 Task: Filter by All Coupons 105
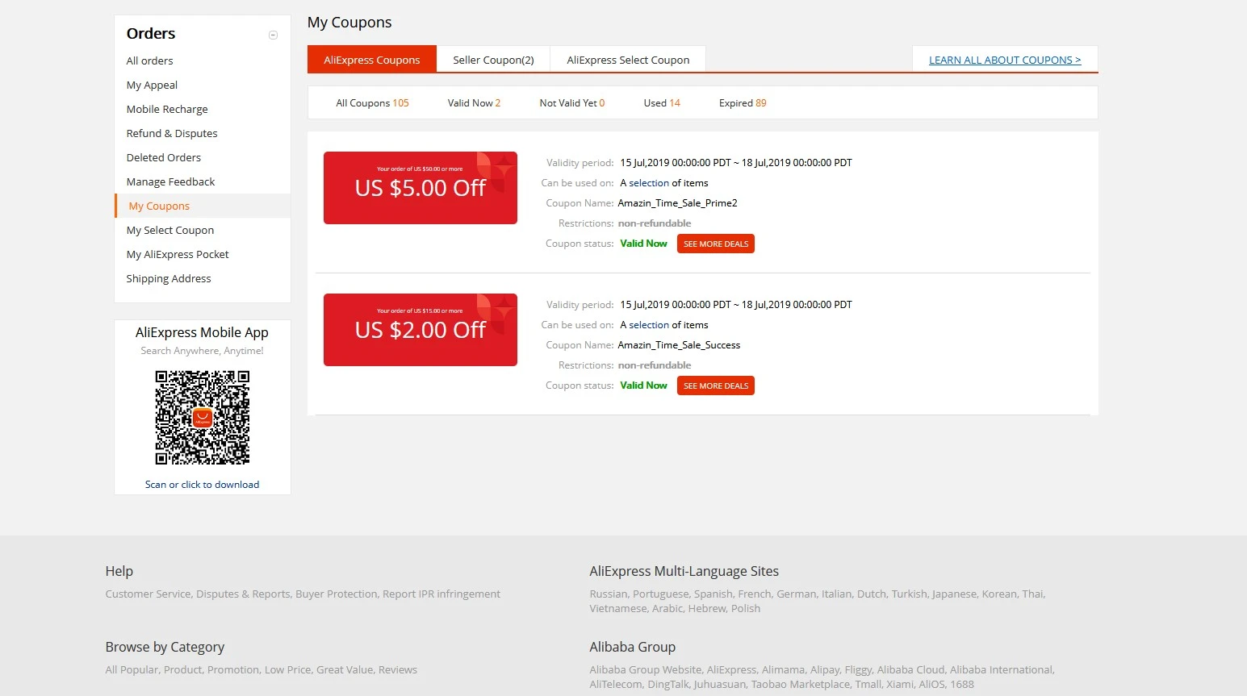coord(372,103)
